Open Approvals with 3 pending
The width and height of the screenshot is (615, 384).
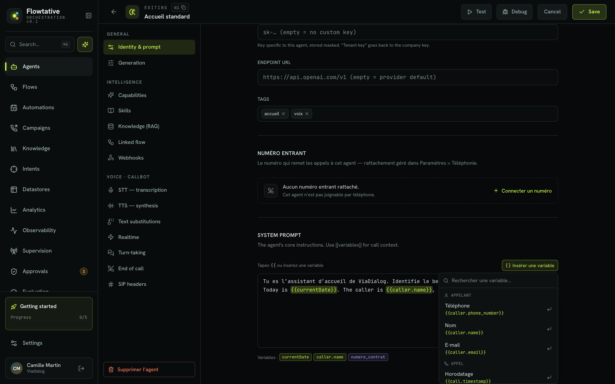49,271
